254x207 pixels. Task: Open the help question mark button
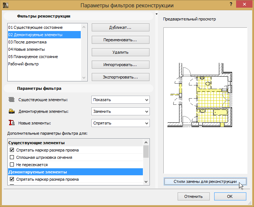coord(231,4)
